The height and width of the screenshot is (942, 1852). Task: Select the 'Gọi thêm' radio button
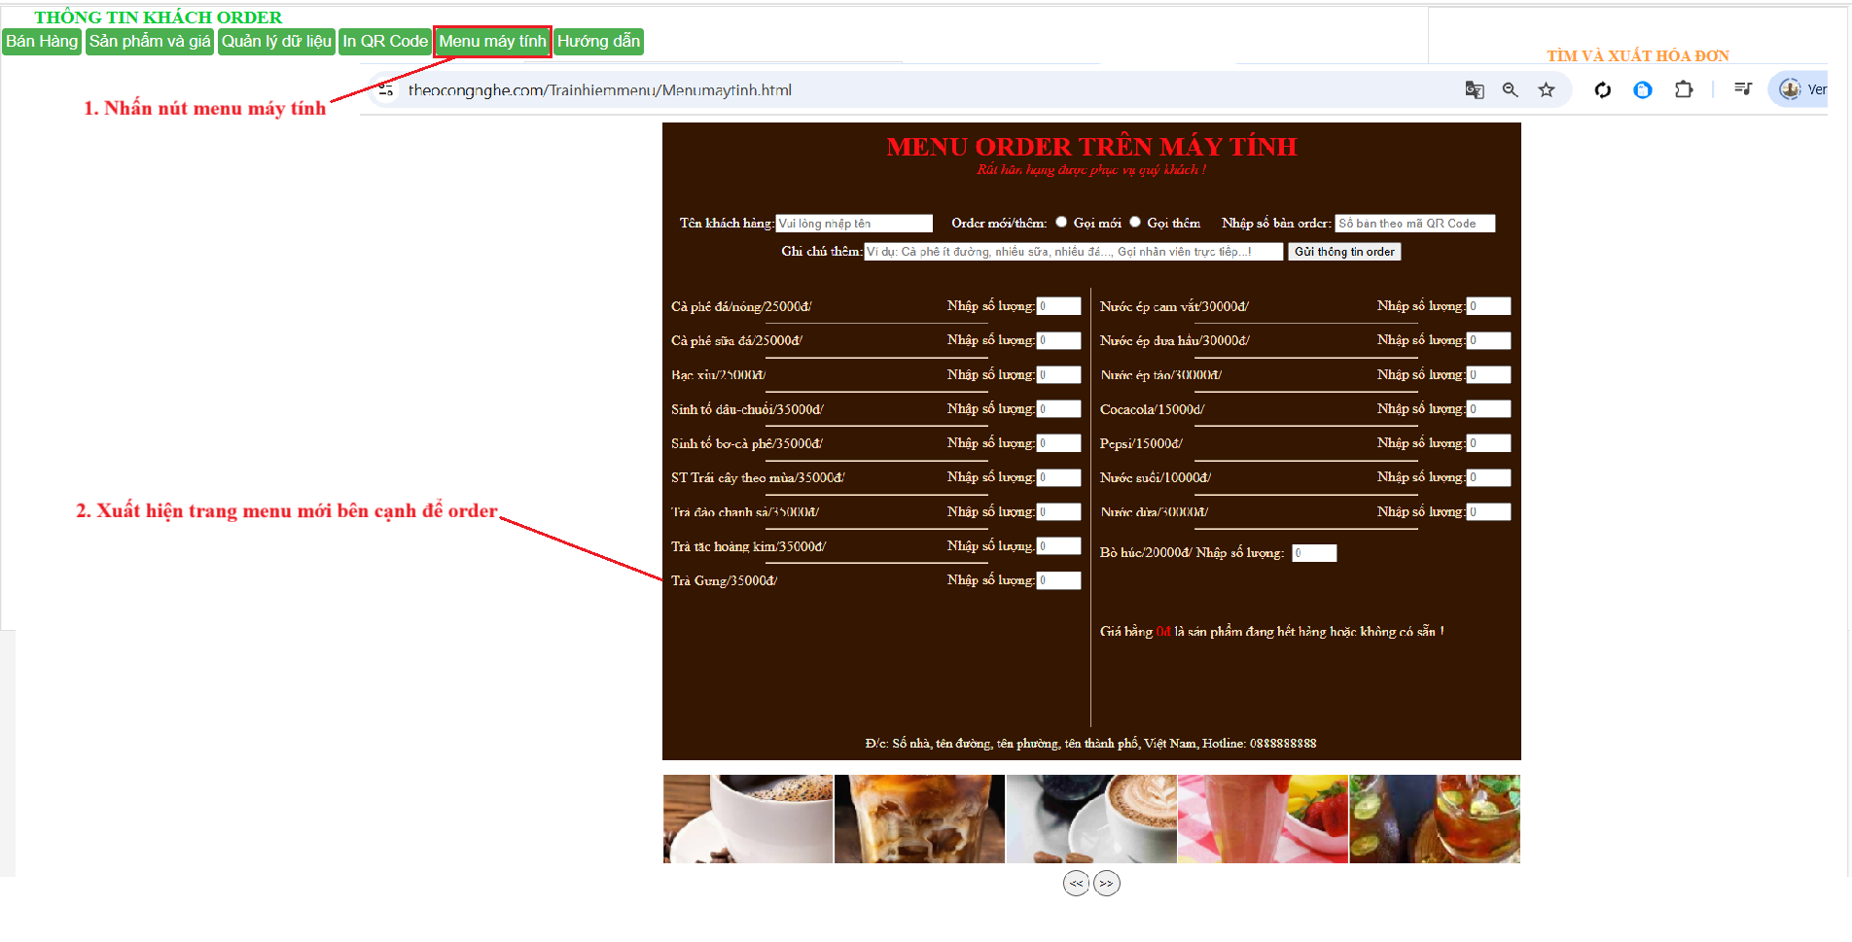pyautogui.click(x=1134, y=223)
